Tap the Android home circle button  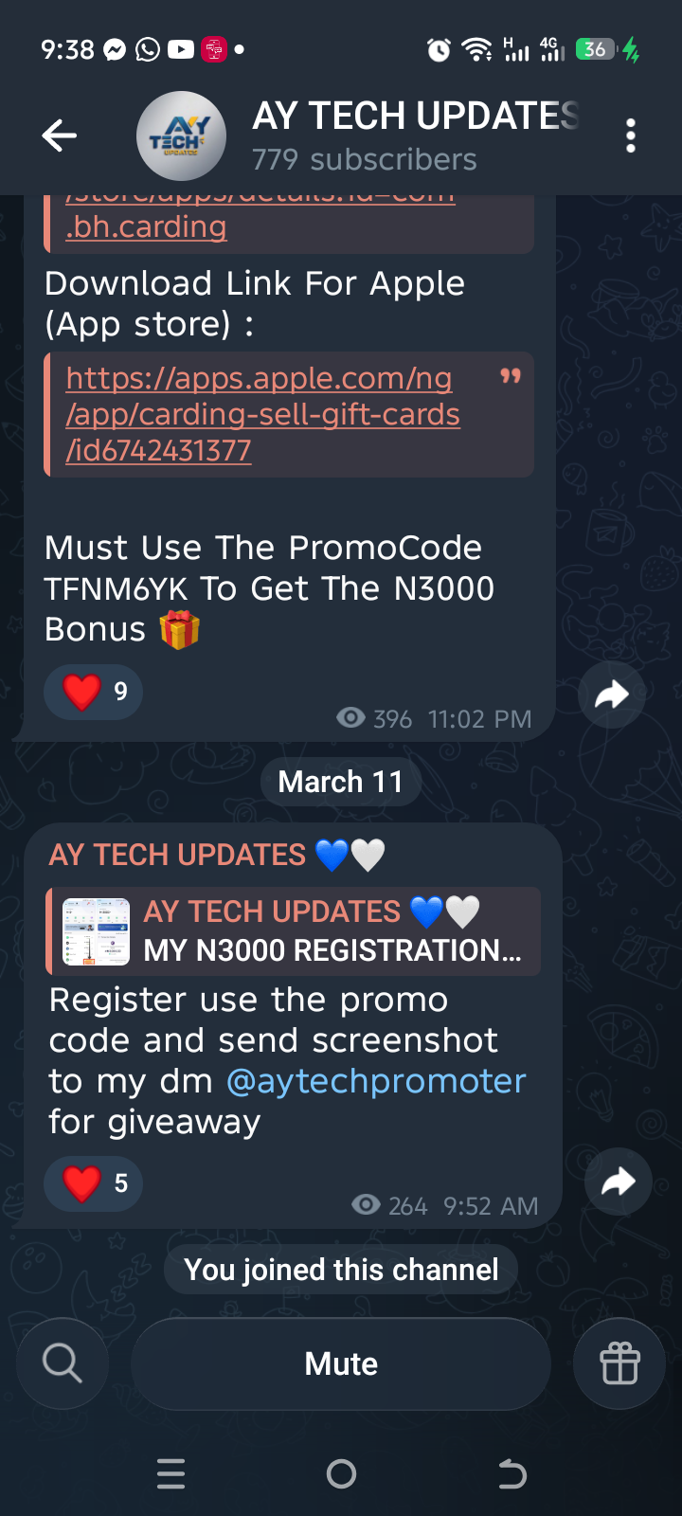tap(341, 1473)
